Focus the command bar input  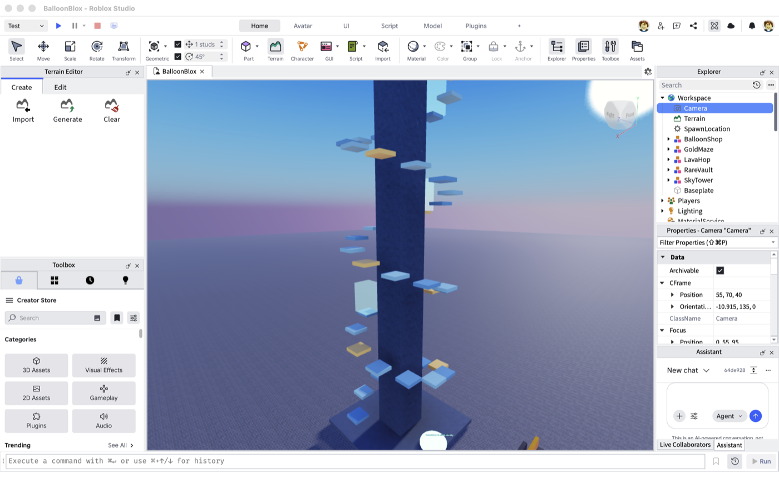(x=355, y=461)
